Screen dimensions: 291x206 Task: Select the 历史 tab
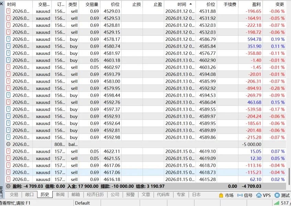tap(45, 195)
